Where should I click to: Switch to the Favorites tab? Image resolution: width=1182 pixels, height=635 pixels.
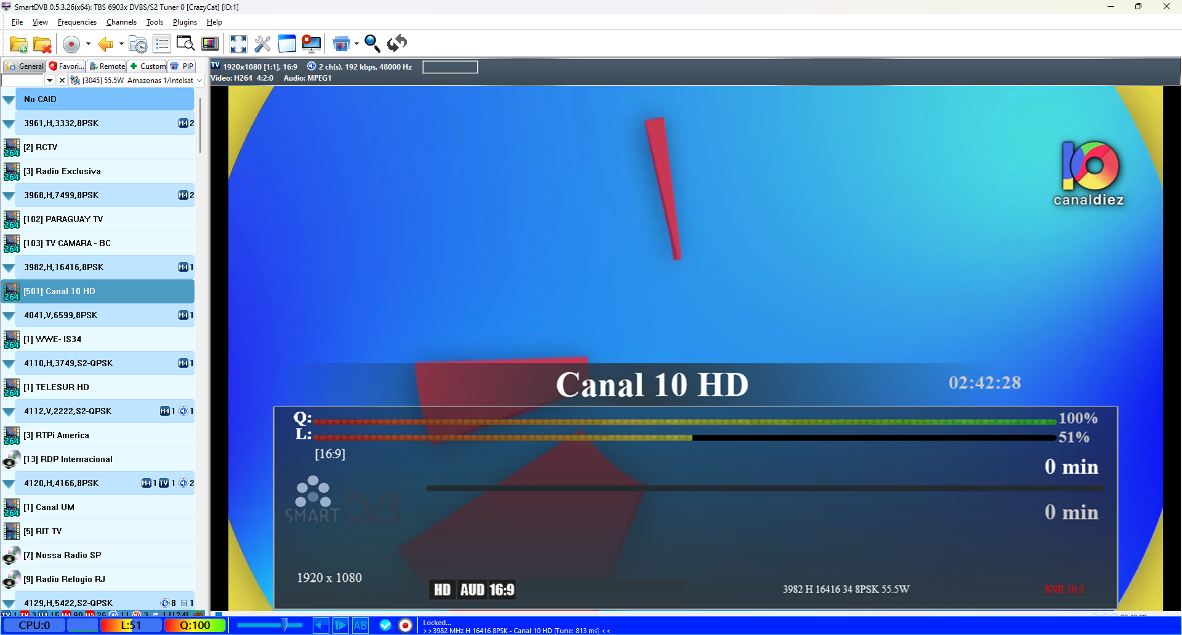point(66,66)
